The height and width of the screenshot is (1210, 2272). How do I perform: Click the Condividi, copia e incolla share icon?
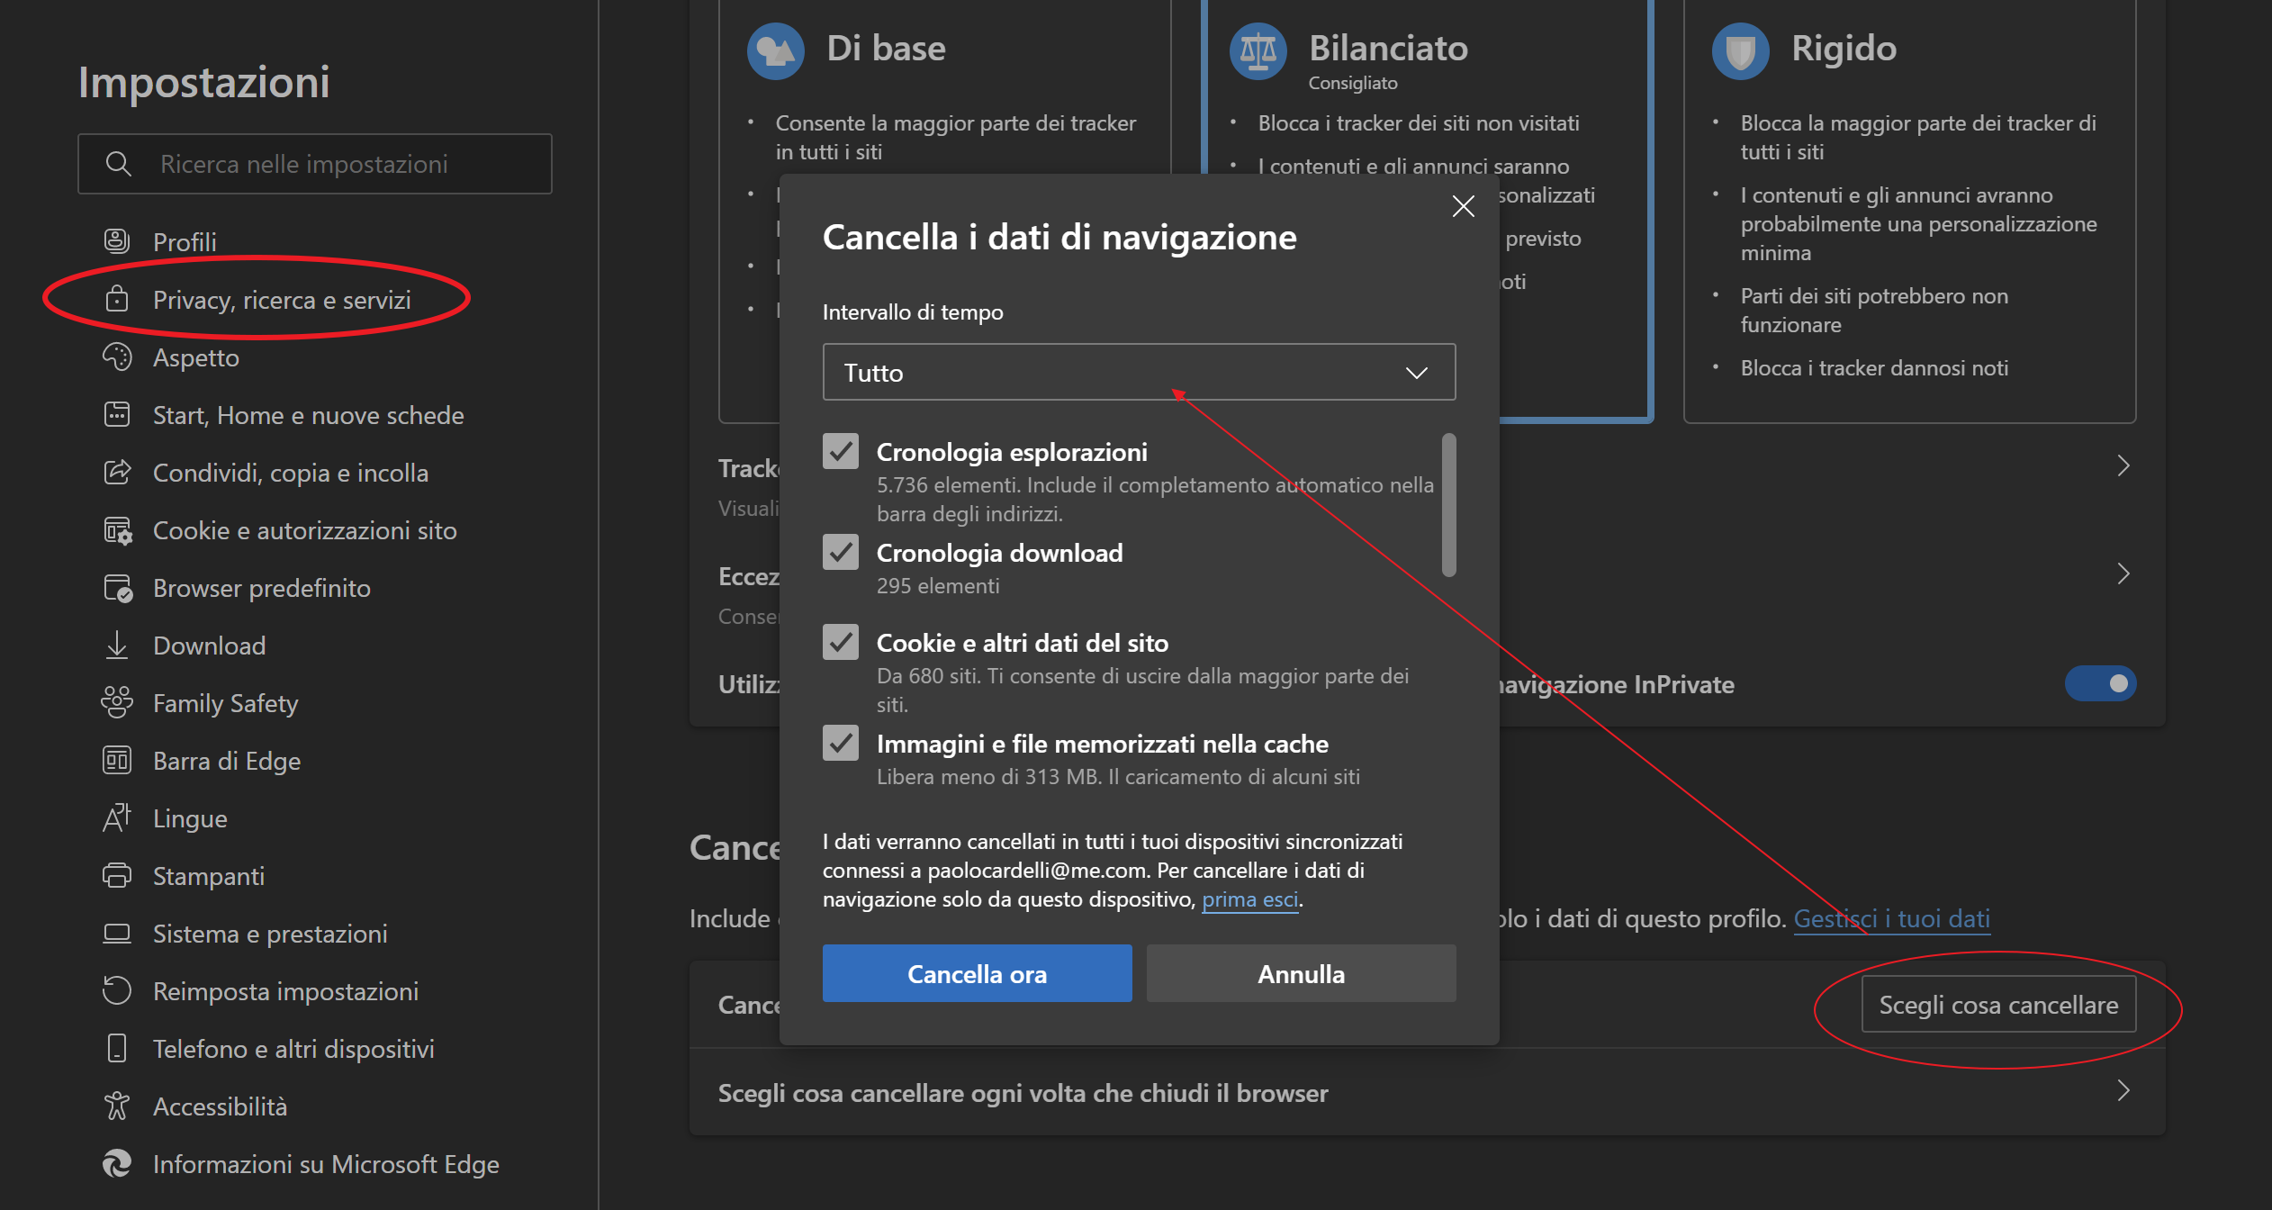coord(117,472)
